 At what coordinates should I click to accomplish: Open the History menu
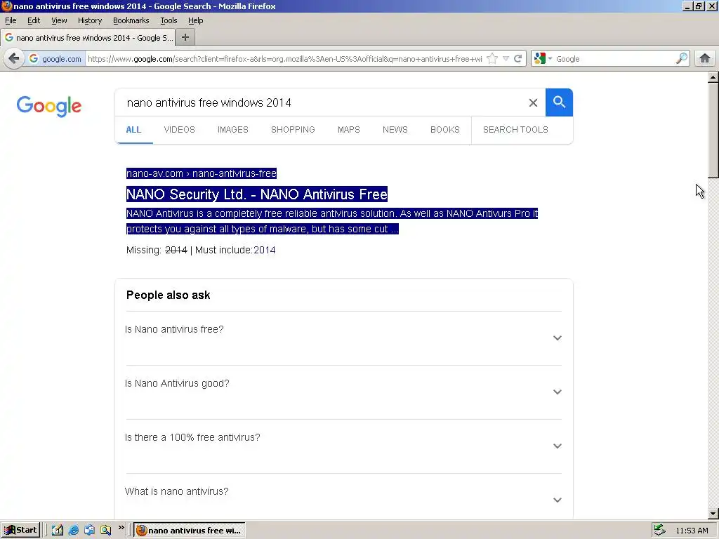90,20
